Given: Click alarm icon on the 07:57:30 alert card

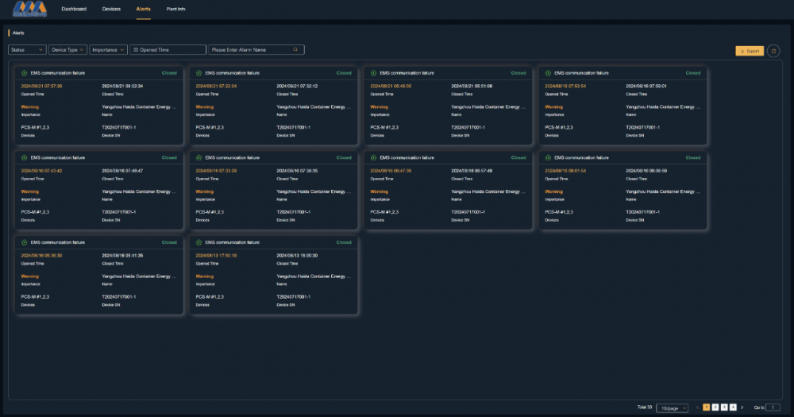Looking at the screenshot, I should click(x=24, y=73).
